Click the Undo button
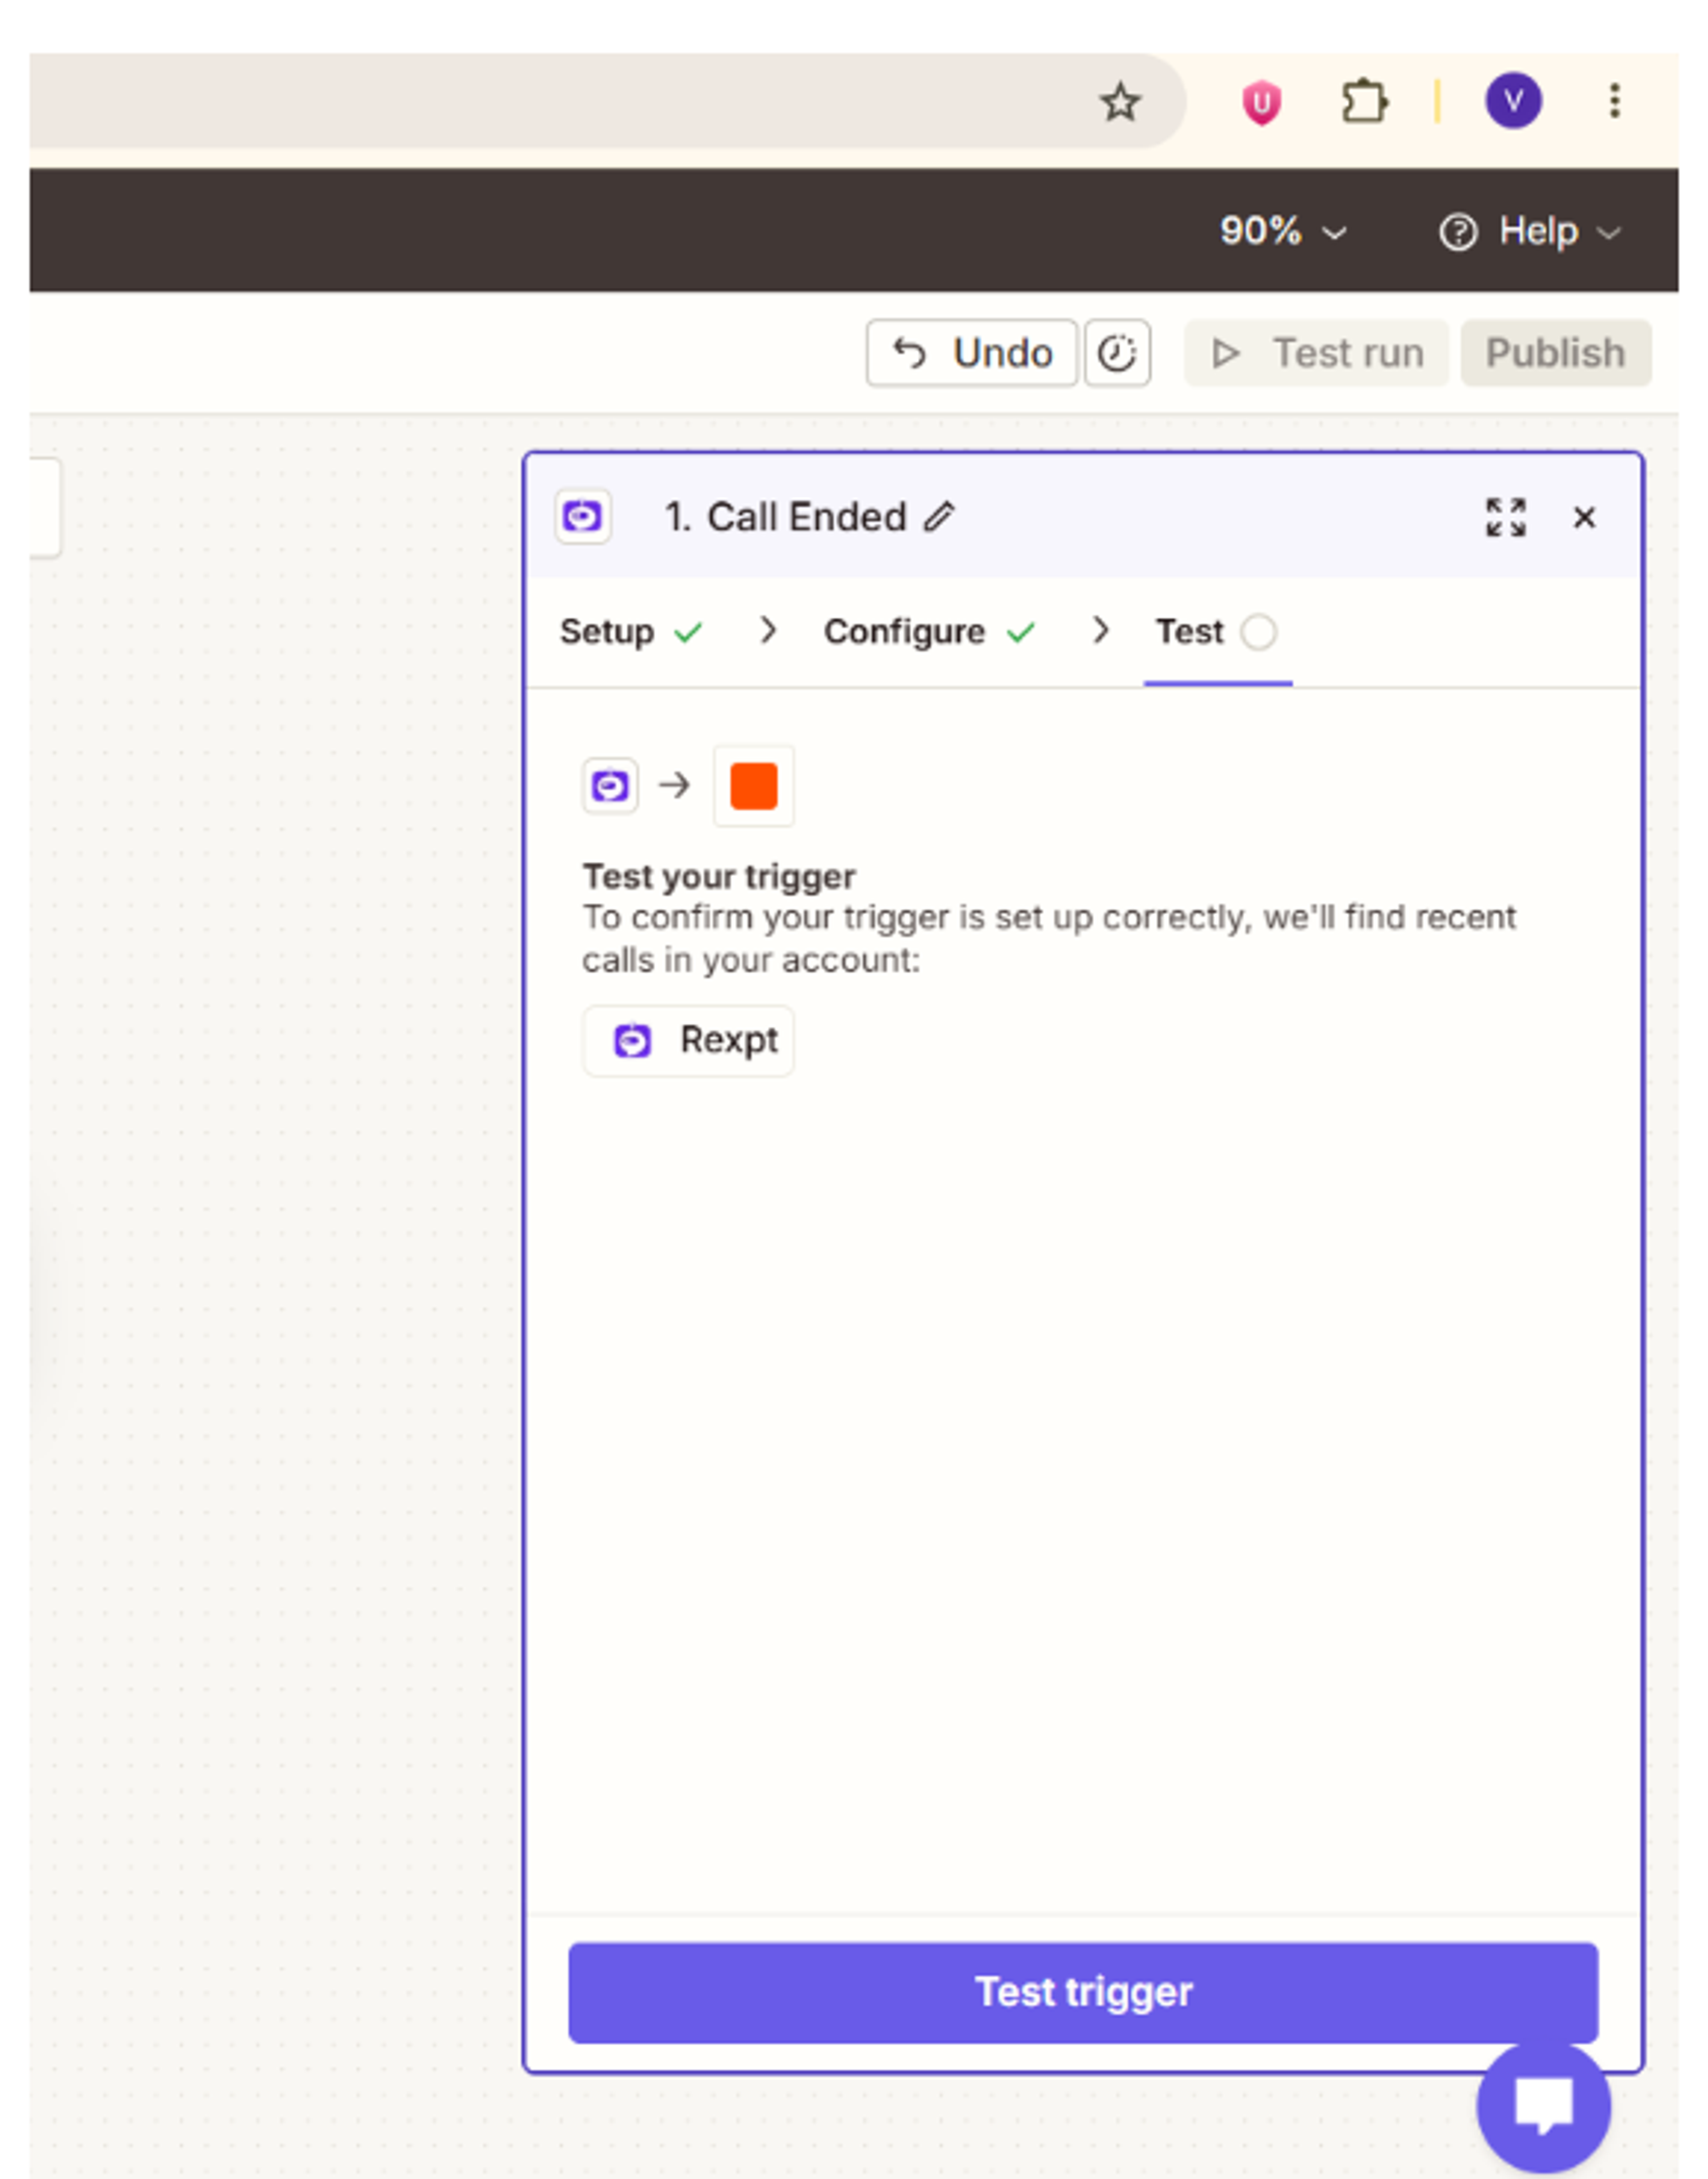 pos(971,353)
